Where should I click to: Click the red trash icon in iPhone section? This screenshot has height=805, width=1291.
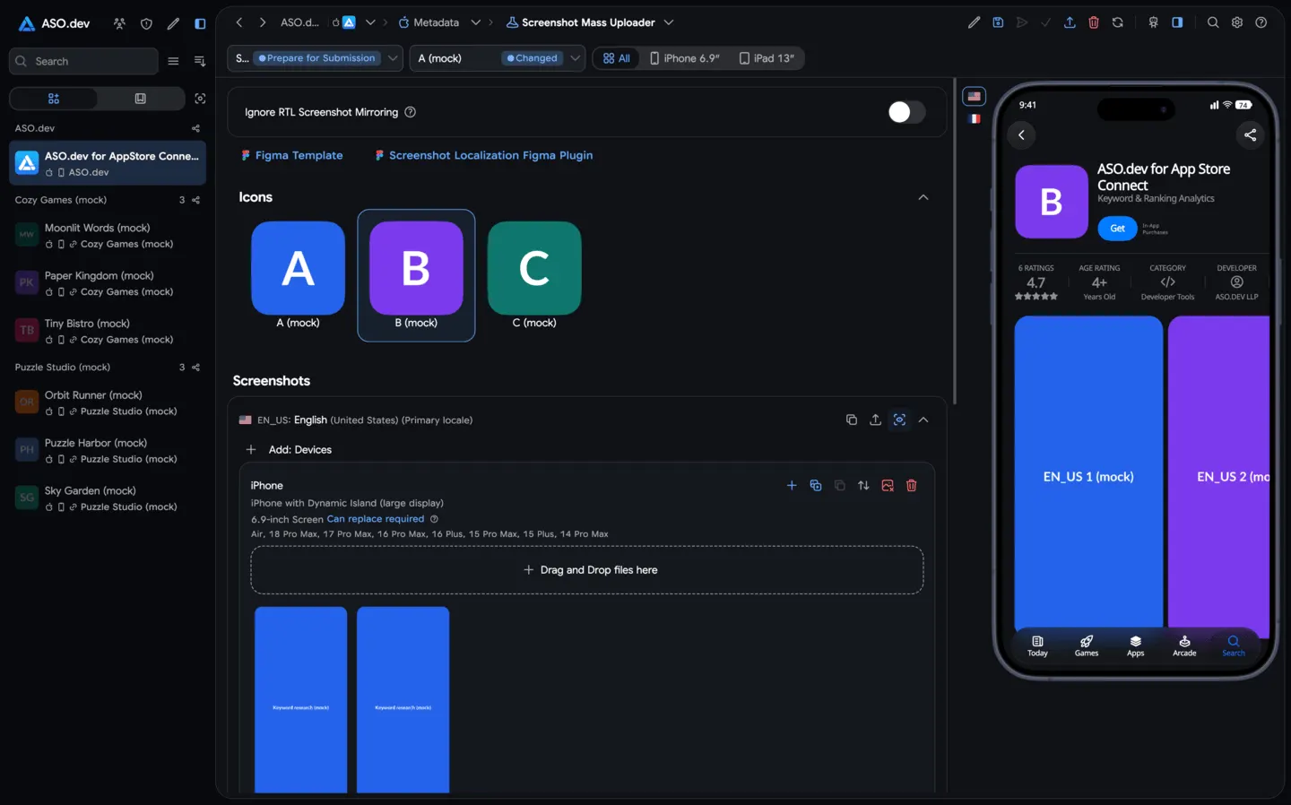click(912, 486)
